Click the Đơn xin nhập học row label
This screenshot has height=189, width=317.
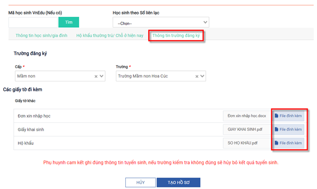tap(34, 116)
